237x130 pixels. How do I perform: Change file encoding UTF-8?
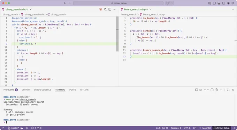pyautogui.click(x=187, y=128)
